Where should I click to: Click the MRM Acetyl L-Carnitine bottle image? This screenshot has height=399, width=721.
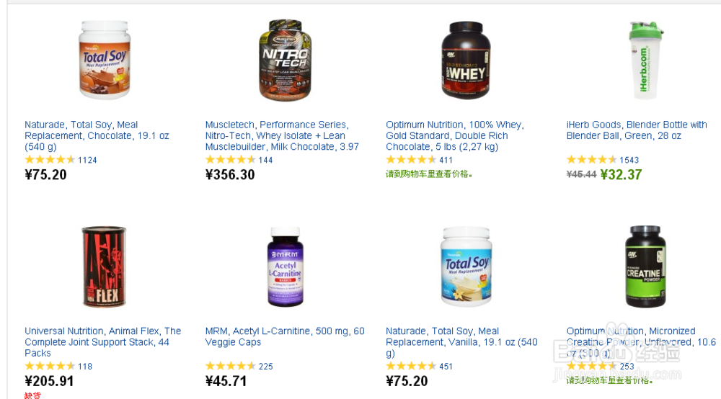point(285,266)
